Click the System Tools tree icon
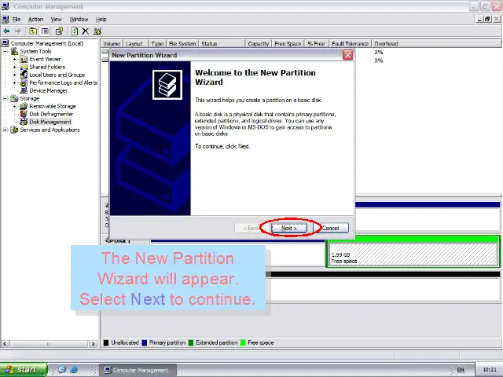The image size is (503, 377). pyautogui.click(x=14, y=51)
